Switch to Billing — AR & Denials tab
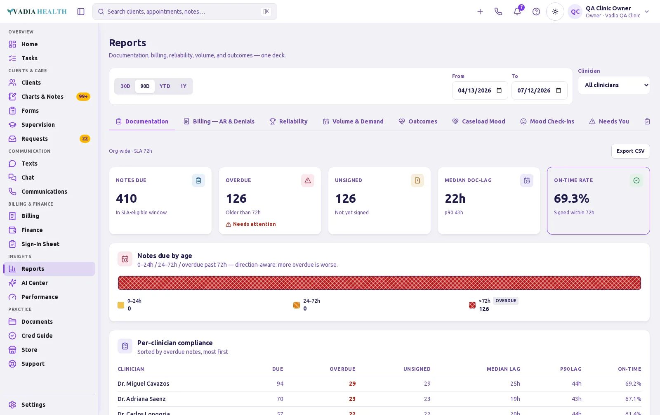 219,121
